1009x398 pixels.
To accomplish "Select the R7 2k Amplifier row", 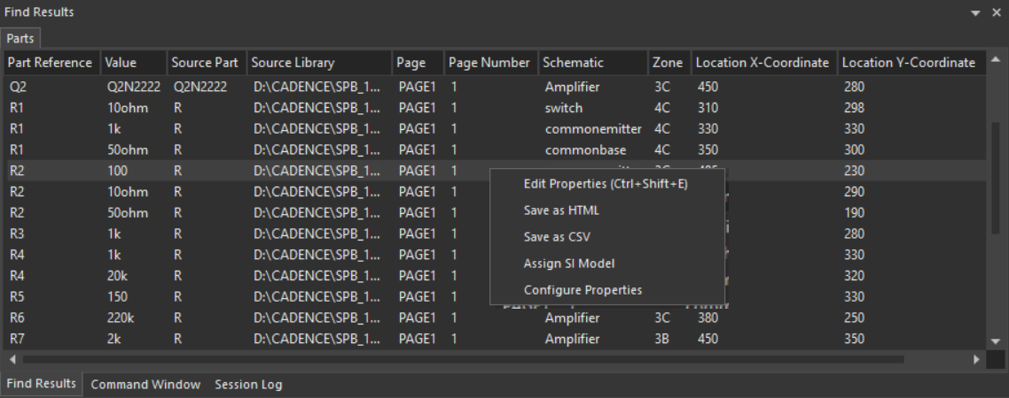I will click(x=266, y=339).
